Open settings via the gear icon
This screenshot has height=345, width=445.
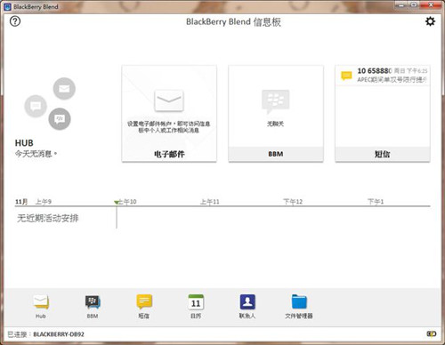coord(430,21)
